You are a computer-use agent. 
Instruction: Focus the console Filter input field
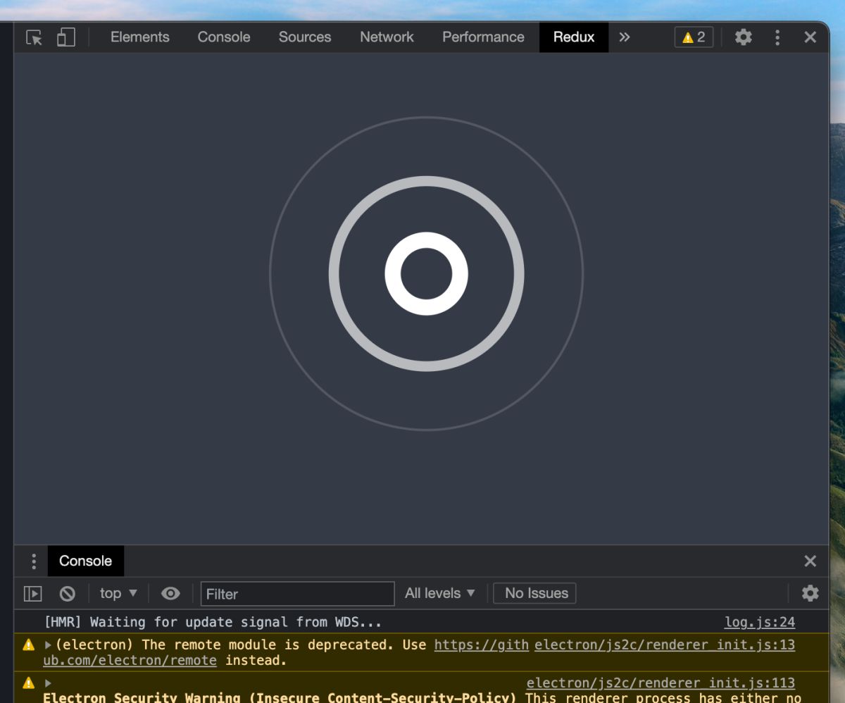coord(297,594)
